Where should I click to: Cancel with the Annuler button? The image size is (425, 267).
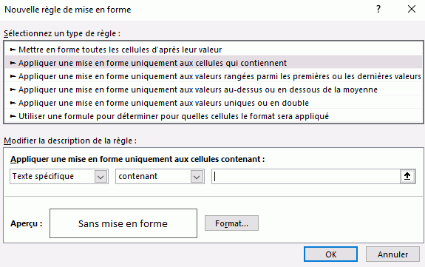392,254
